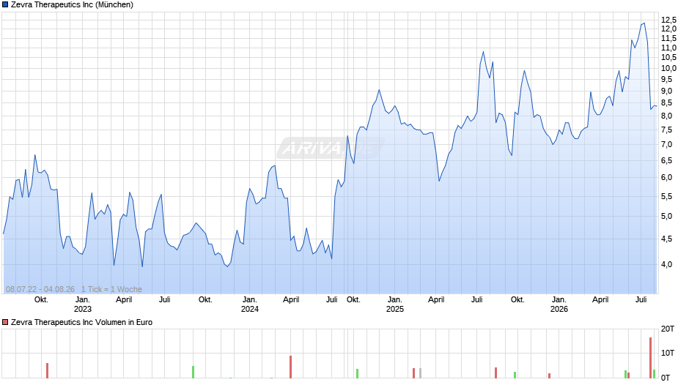Click the date range text '08.07.22 - 04.08.26'
The width and height of the screenshot is (689, 385).
pyautogui.click(x=40, y=289)
